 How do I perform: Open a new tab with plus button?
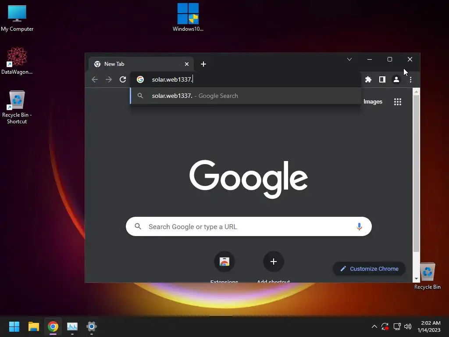coord(203,64)
